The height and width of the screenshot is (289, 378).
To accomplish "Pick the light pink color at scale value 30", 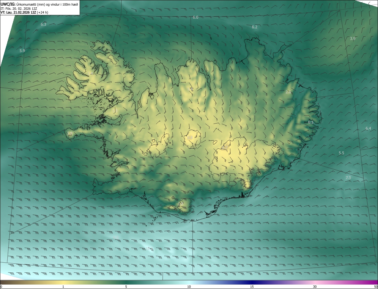I will click(315, 282).
